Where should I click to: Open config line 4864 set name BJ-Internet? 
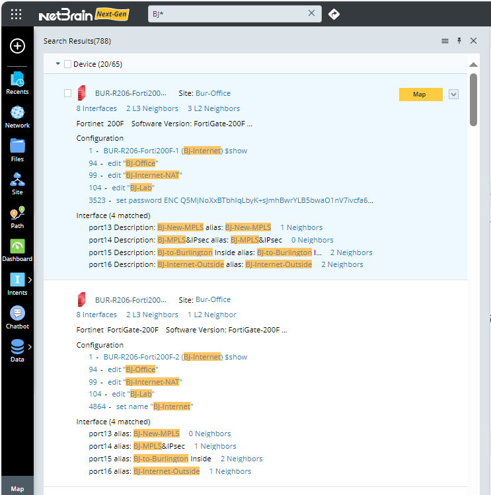click(x=155, y=406)
